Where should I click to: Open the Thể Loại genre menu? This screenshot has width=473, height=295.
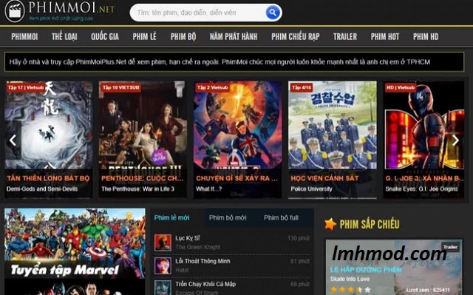pos(64,37)
